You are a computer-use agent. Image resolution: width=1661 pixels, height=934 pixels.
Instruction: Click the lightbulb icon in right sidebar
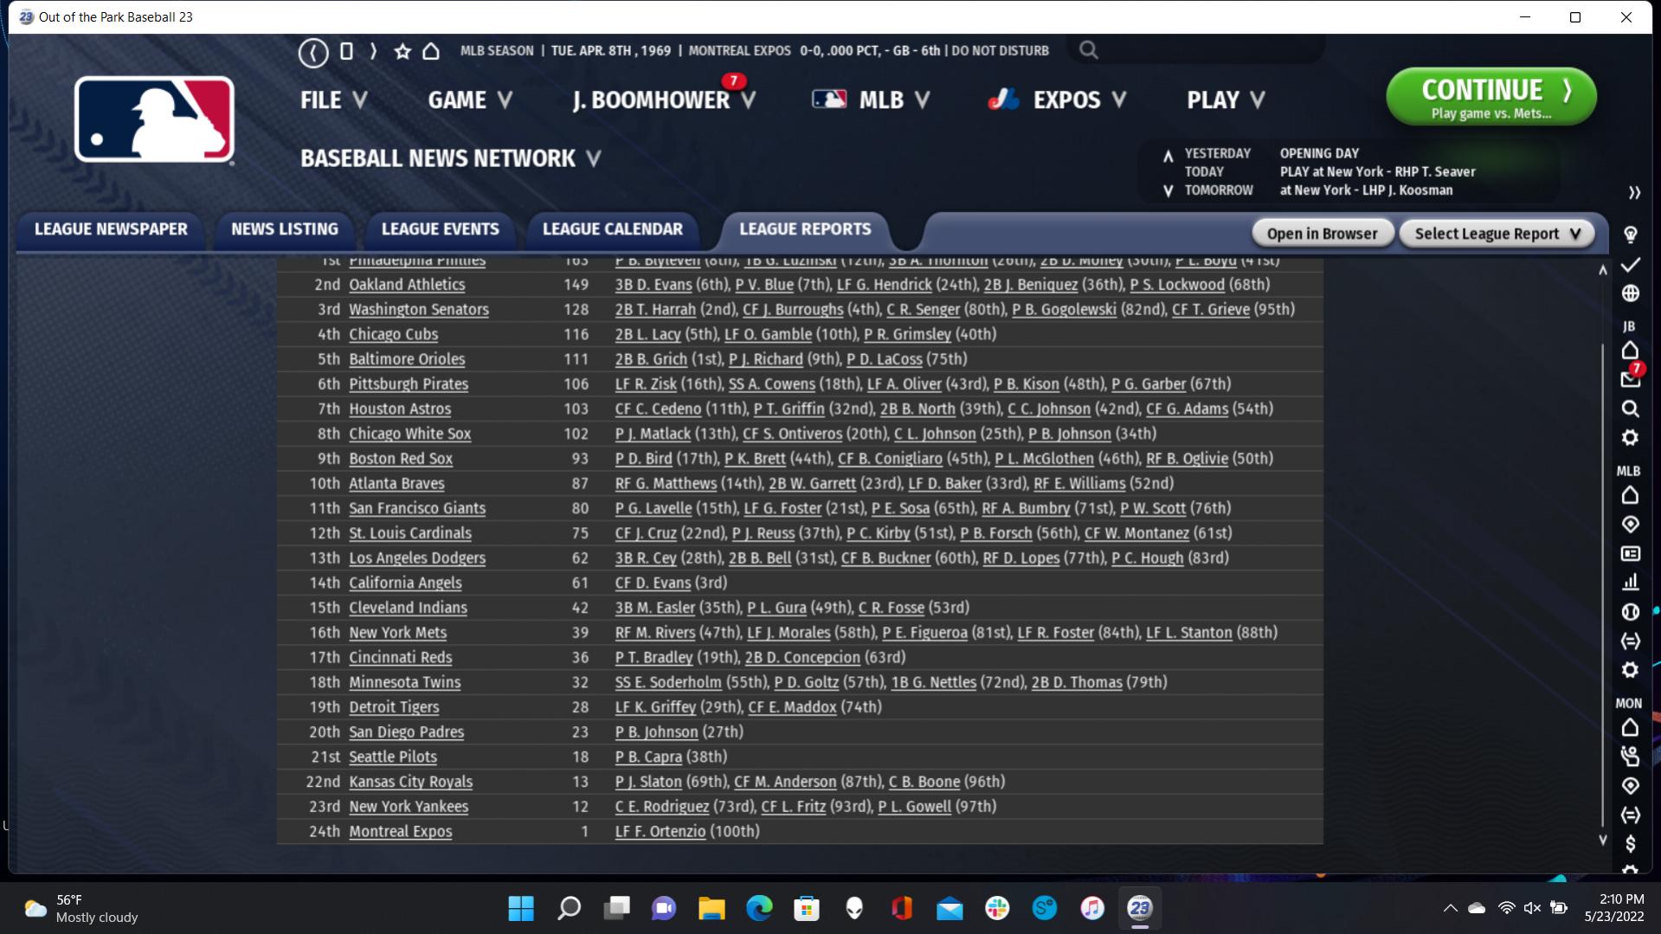1630,235
